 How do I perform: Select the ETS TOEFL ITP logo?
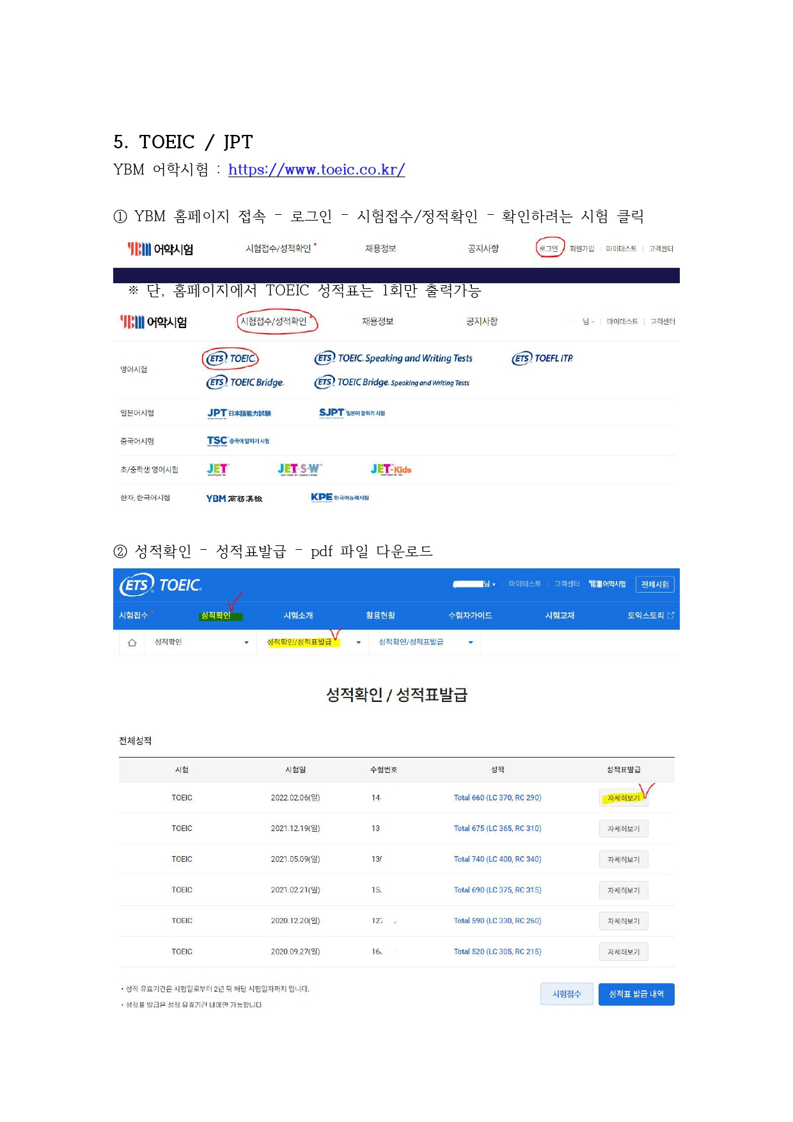click(x=542, y=359)
